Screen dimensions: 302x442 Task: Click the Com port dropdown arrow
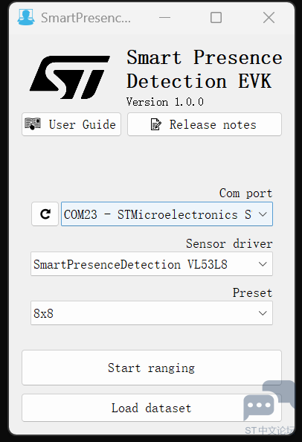pyautogui.click(x=263, y=214)
